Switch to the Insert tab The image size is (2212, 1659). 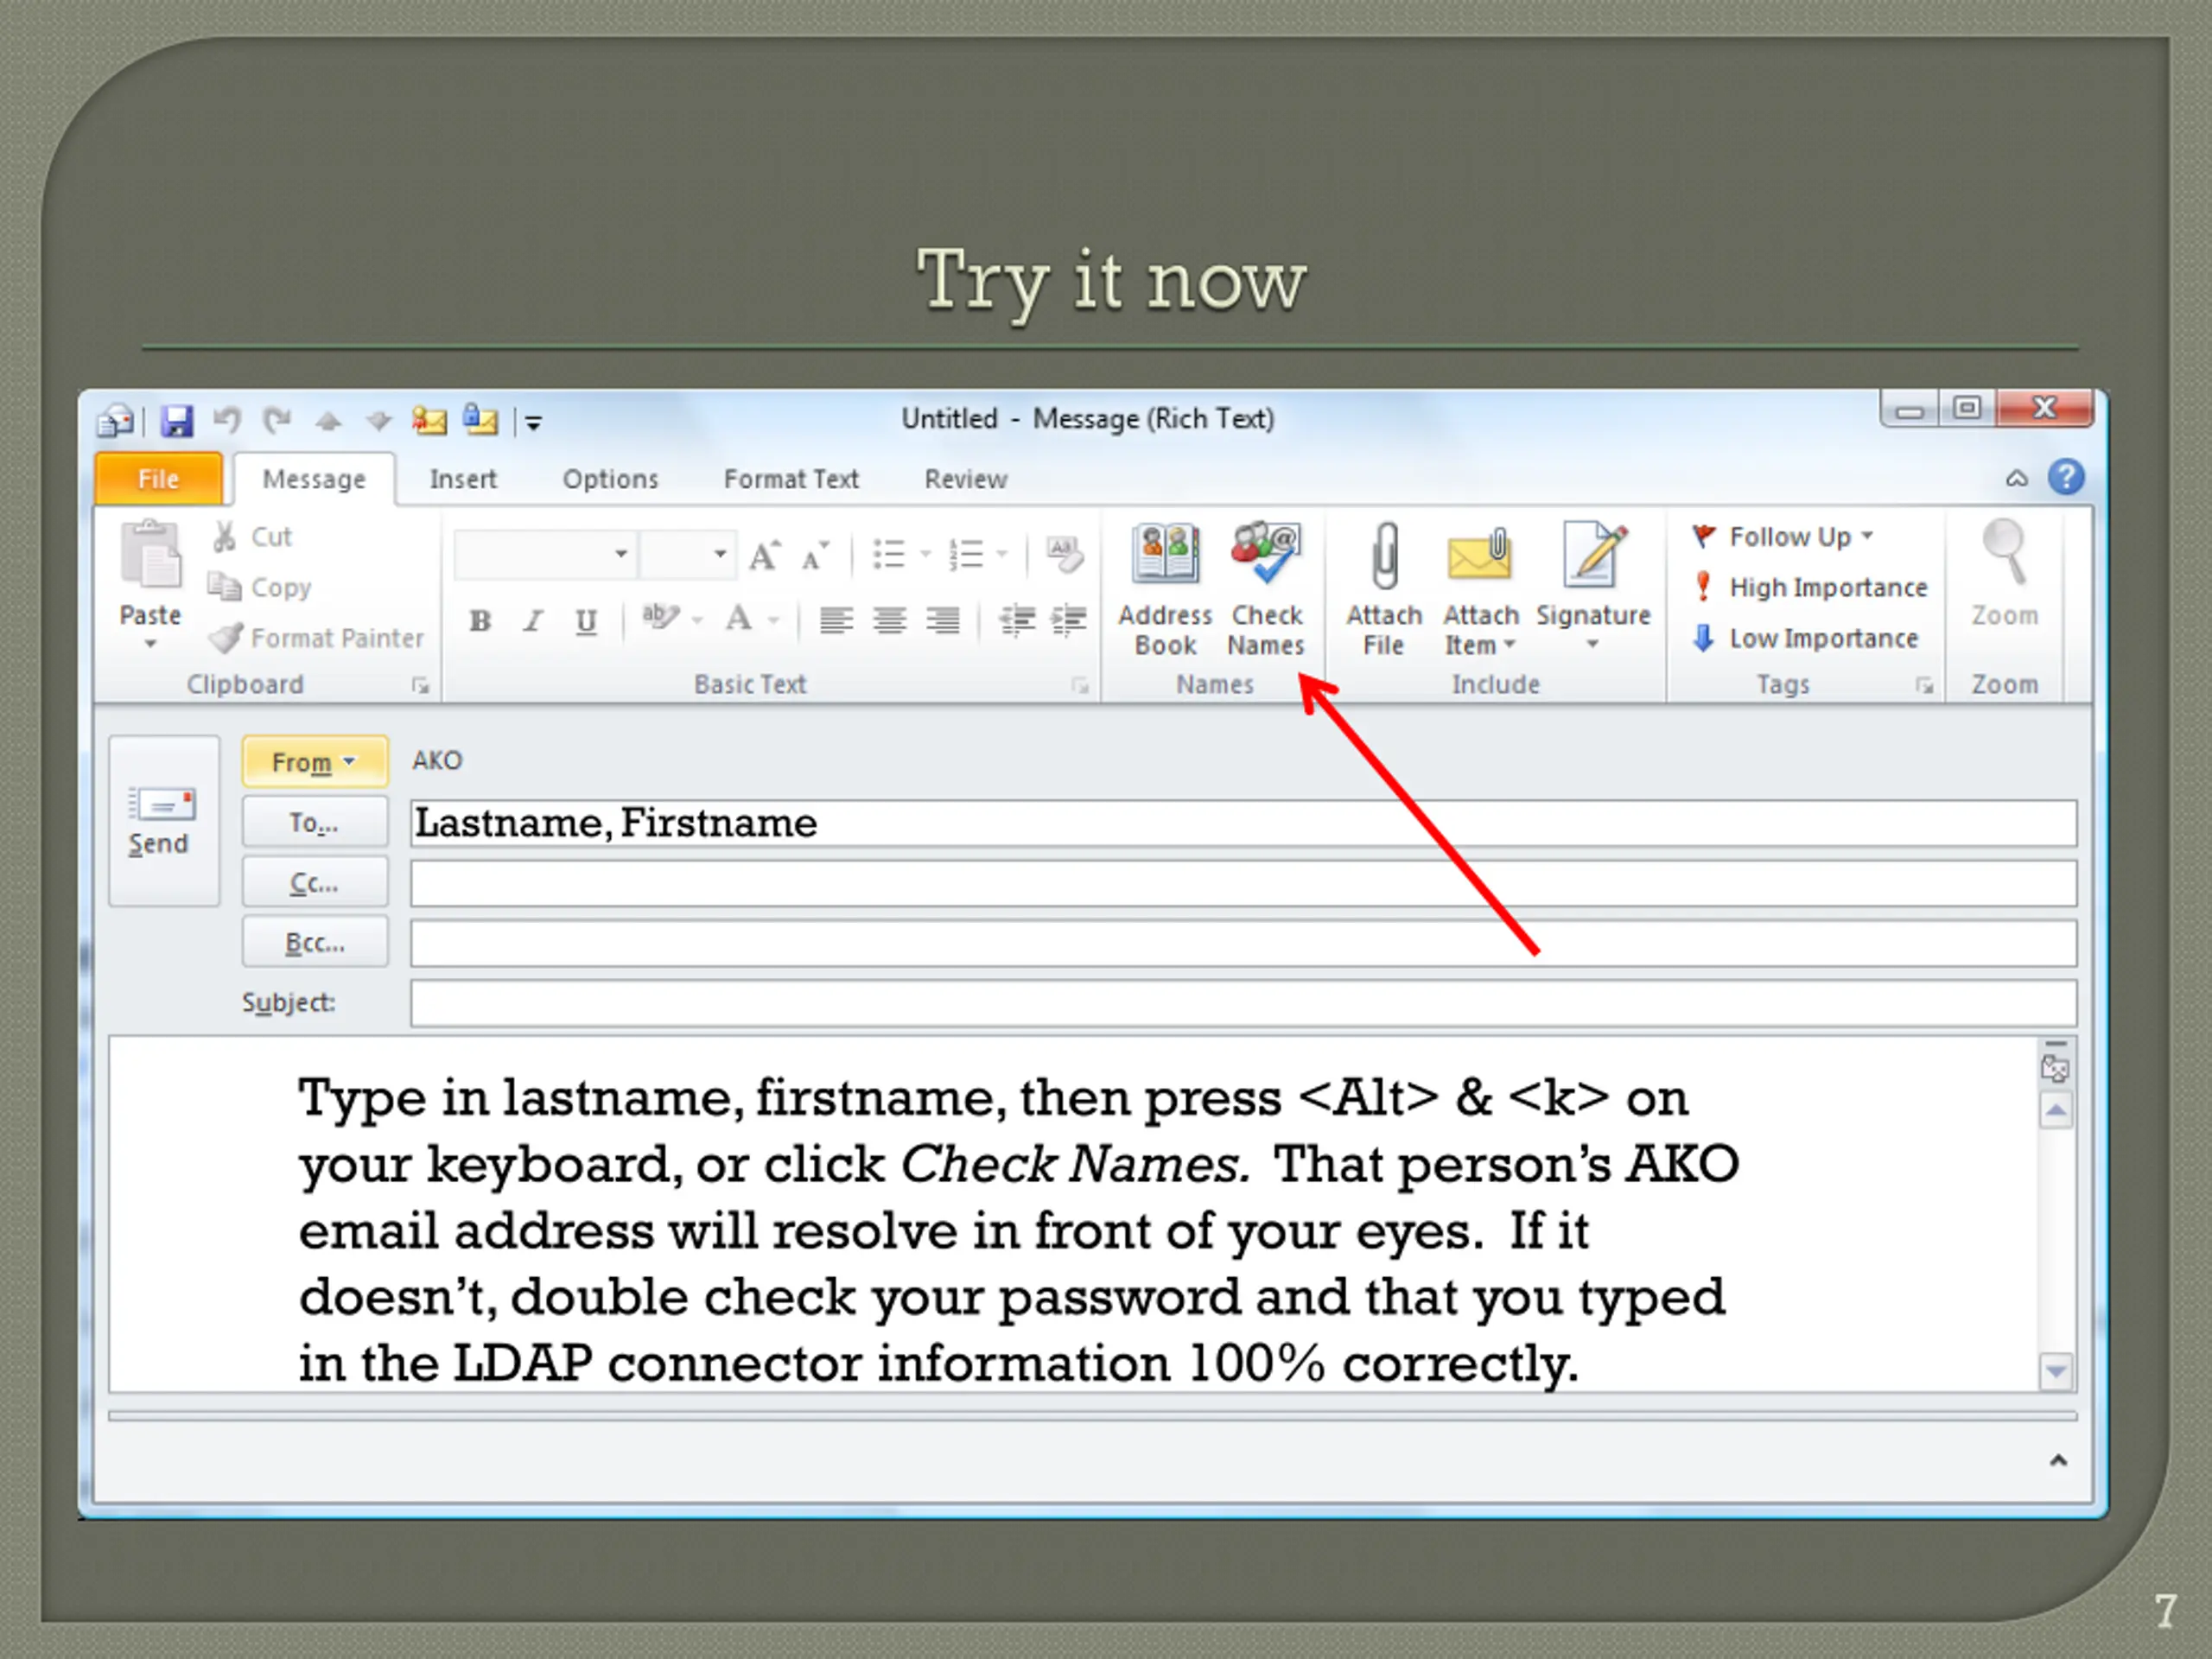pos(463,479)
